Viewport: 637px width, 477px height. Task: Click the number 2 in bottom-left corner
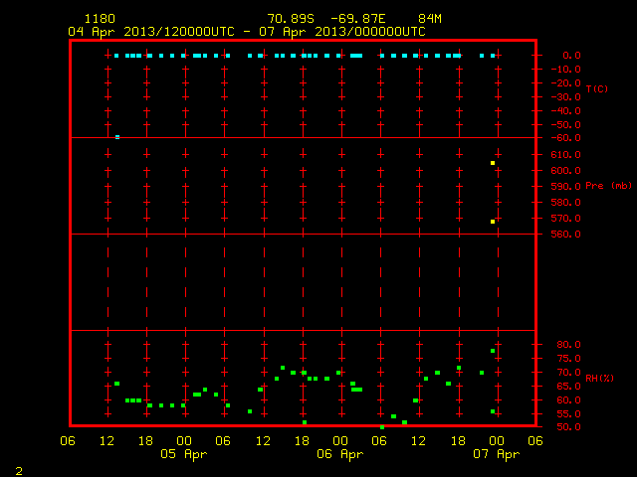pyautogui.click(x=19, y=471)
